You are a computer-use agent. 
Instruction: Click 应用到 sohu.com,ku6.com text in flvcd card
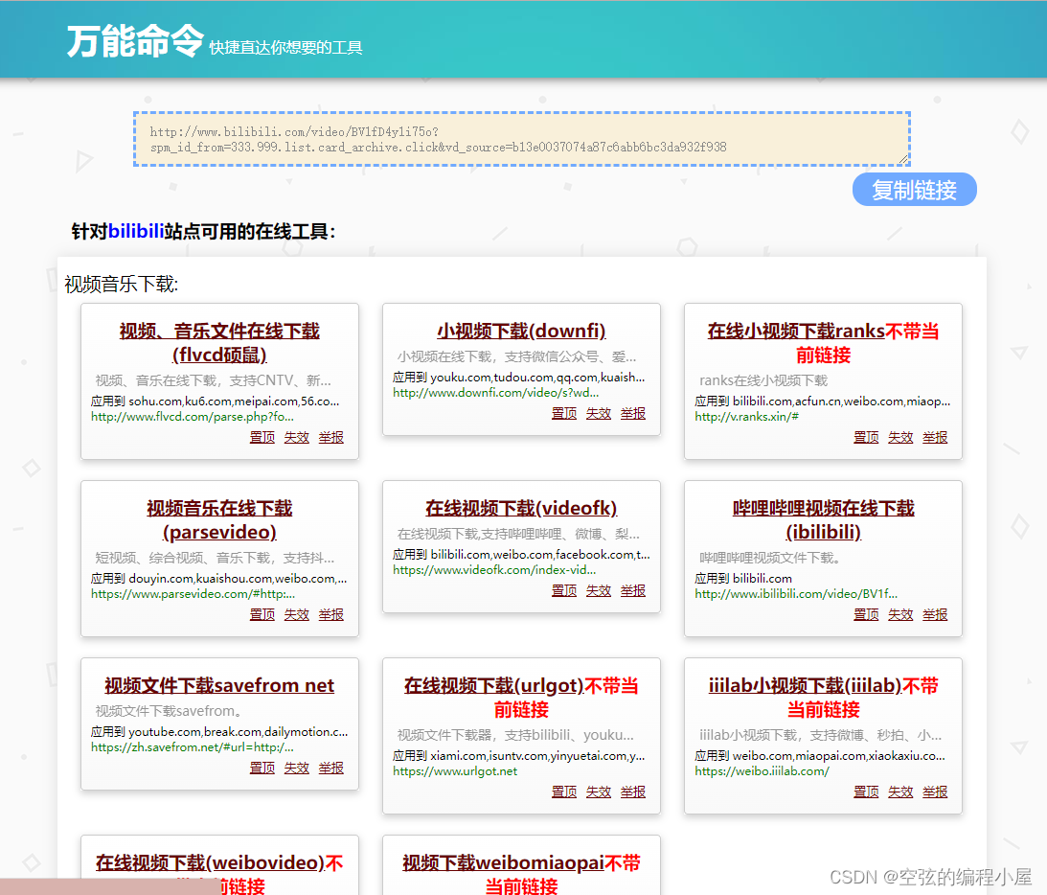pyautogui.click(x=215, y=402)
